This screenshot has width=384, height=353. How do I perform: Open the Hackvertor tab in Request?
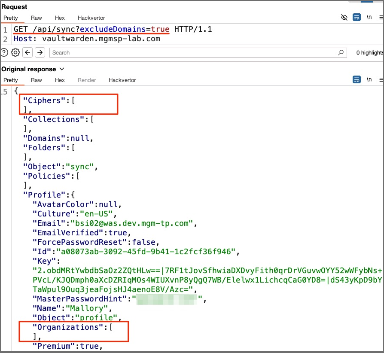(91, 18)
